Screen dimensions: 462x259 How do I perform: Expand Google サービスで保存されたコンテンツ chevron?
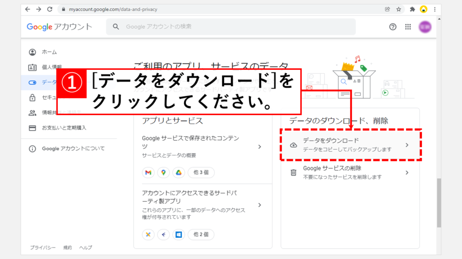(259, 147)
